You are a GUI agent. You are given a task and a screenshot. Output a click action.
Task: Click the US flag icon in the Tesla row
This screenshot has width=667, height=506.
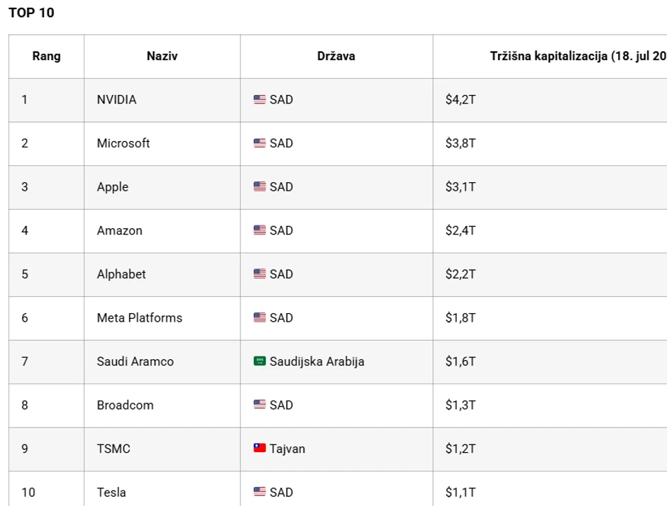pos(260,492)
